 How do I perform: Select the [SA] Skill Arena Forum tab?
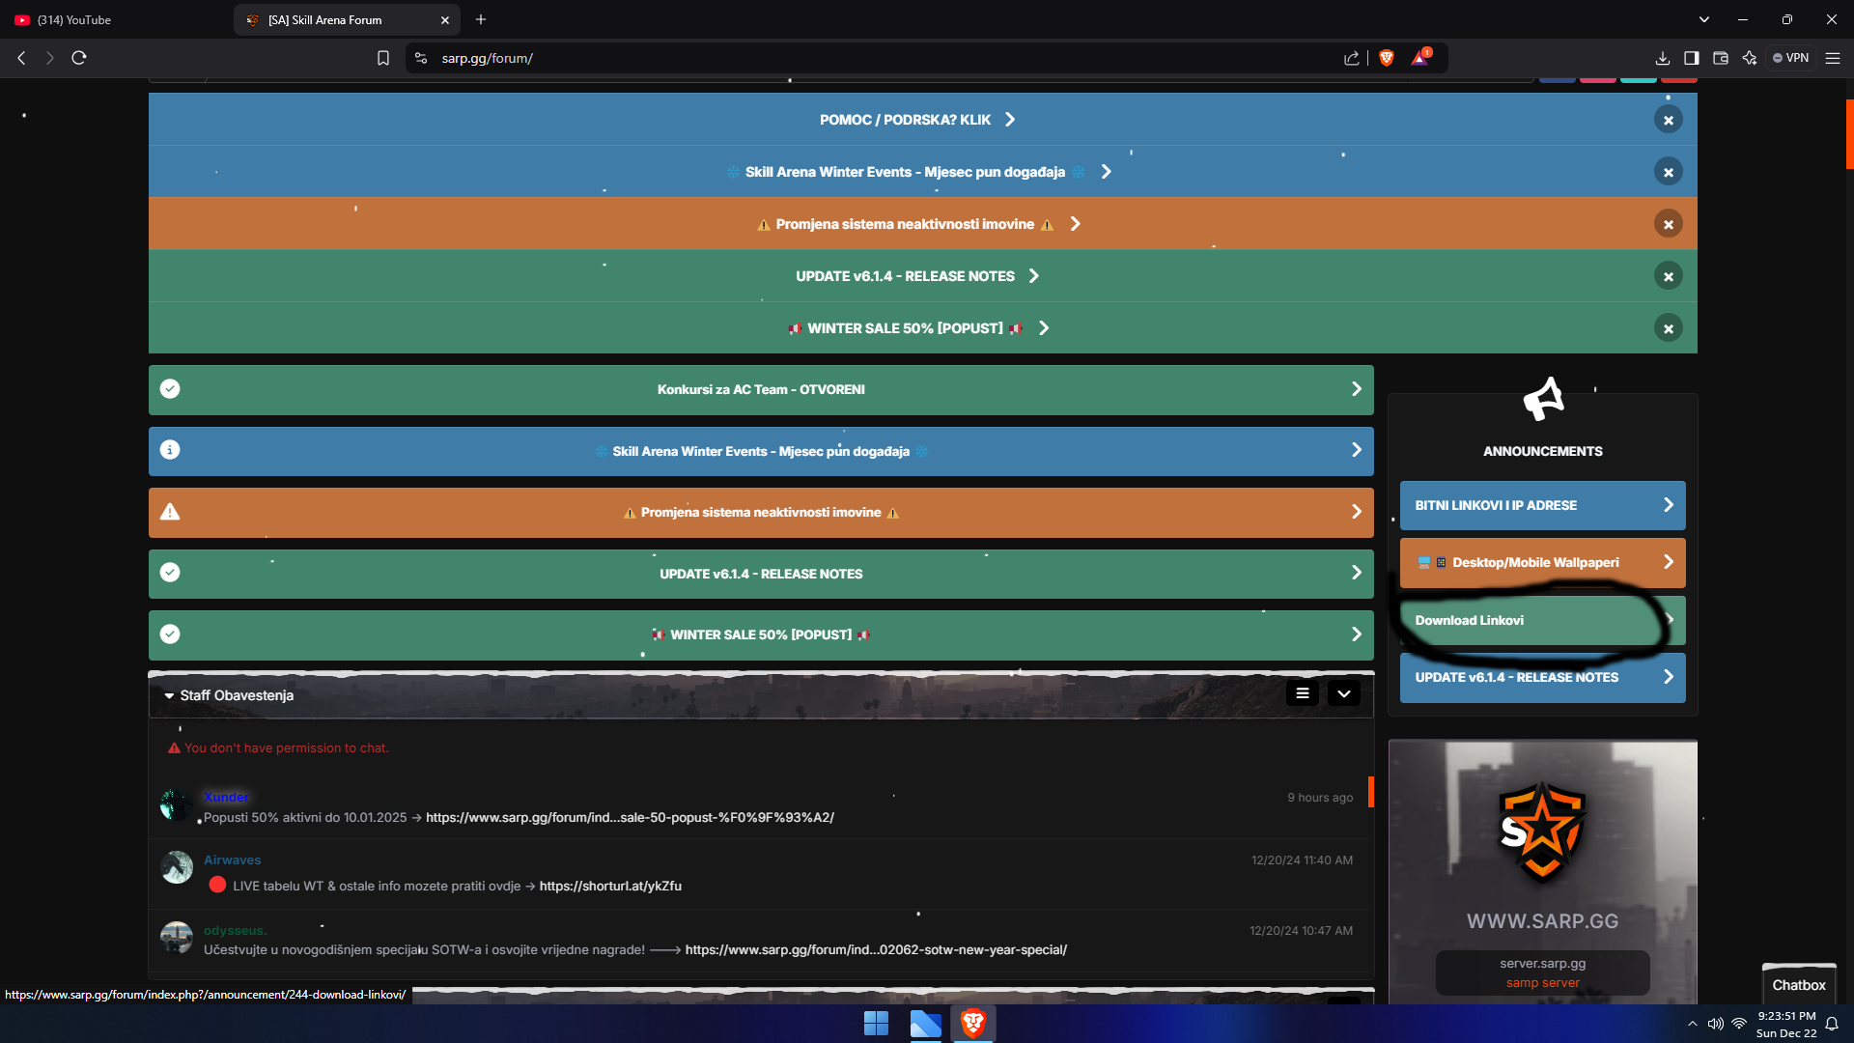[x=336, y=19]
